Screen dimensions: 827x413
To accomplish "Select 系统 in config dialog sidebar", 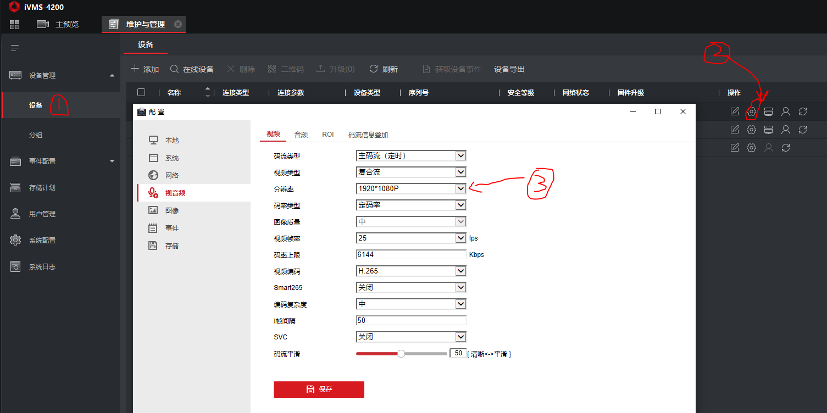I will tap(192, 158).
